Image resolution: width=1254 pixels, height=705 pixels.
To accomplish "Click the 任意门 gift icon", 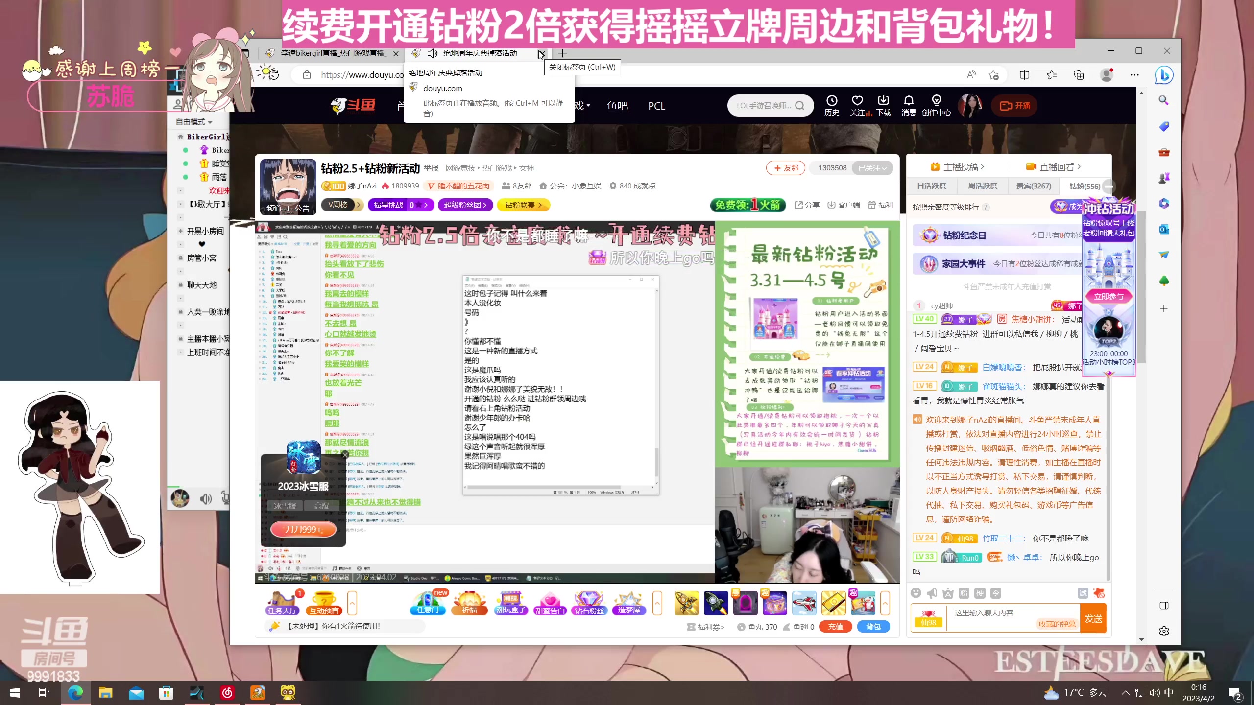I will point(427,603).
